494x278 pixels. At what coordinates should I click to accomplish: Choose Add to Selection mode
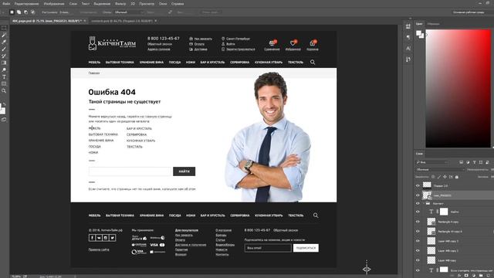[19, 12]
